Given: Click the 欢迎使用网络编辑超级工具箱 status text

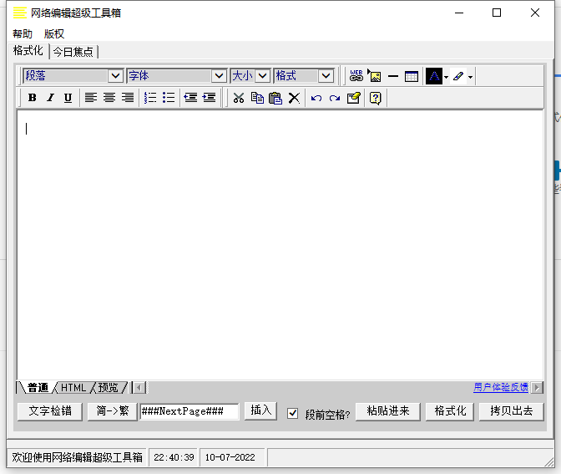Looking at the screenshot, I should (78, 457).
